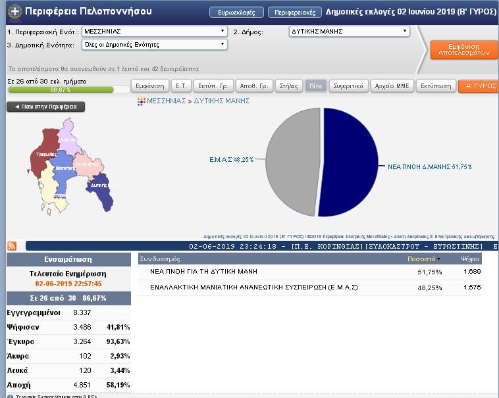
Task: Click the ΔΥΤΙΚΗΣ ΜΑΝΗΣ breadcrumb link
Action: tap(222, 101)
